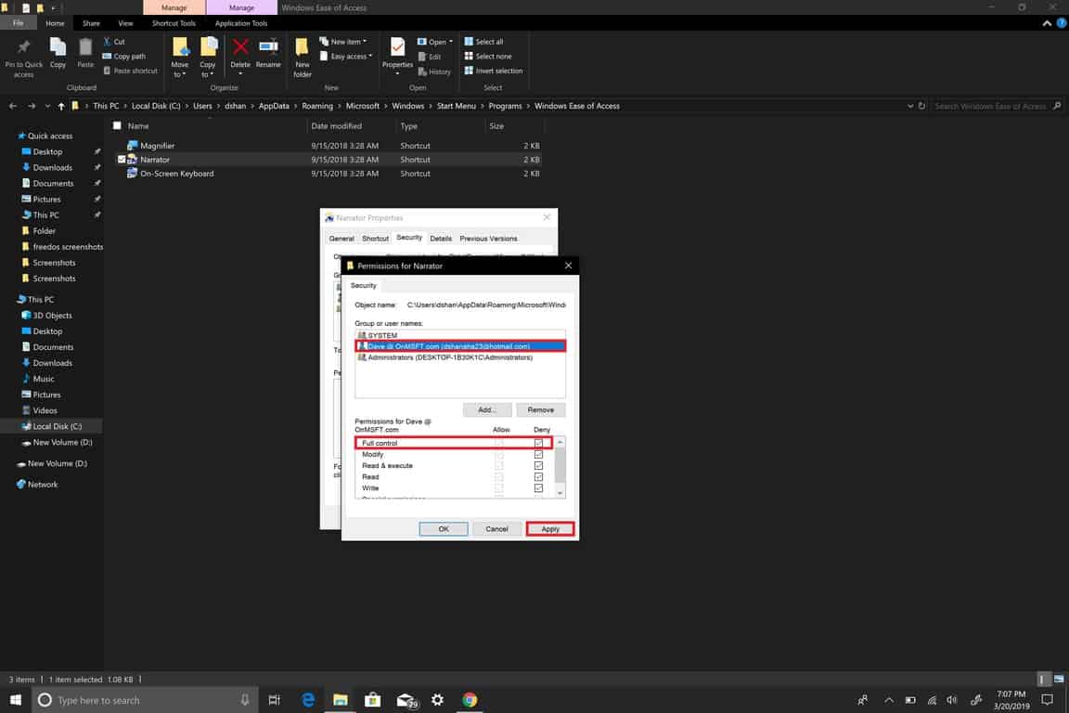Click the Search Windows Ease of Access field
This screenshot has width=1069, height=713.
pyautogui.click(x=991, y=106)
